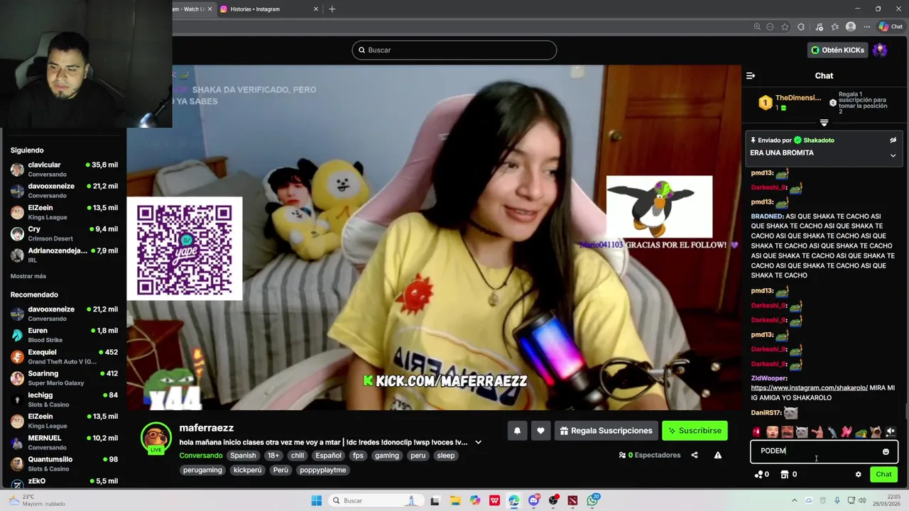Image resolution: width=909 pixels, height=511 pixels.
Task: Expand the gift leaderboard down arrow
Action: point(824,123)
